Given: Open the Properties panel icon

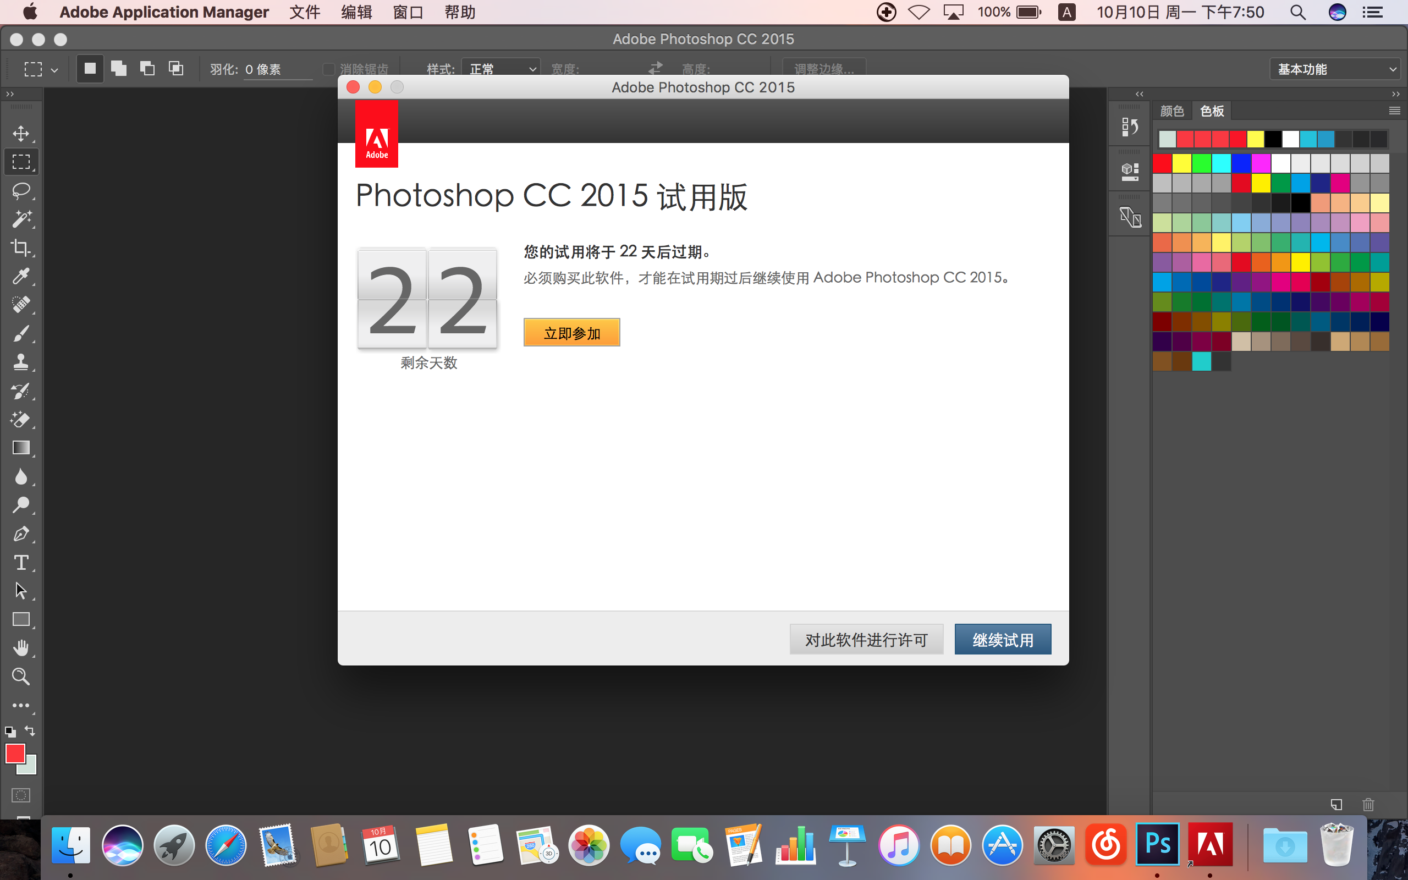Looking at the screenshot, I should click(1129, 172).
